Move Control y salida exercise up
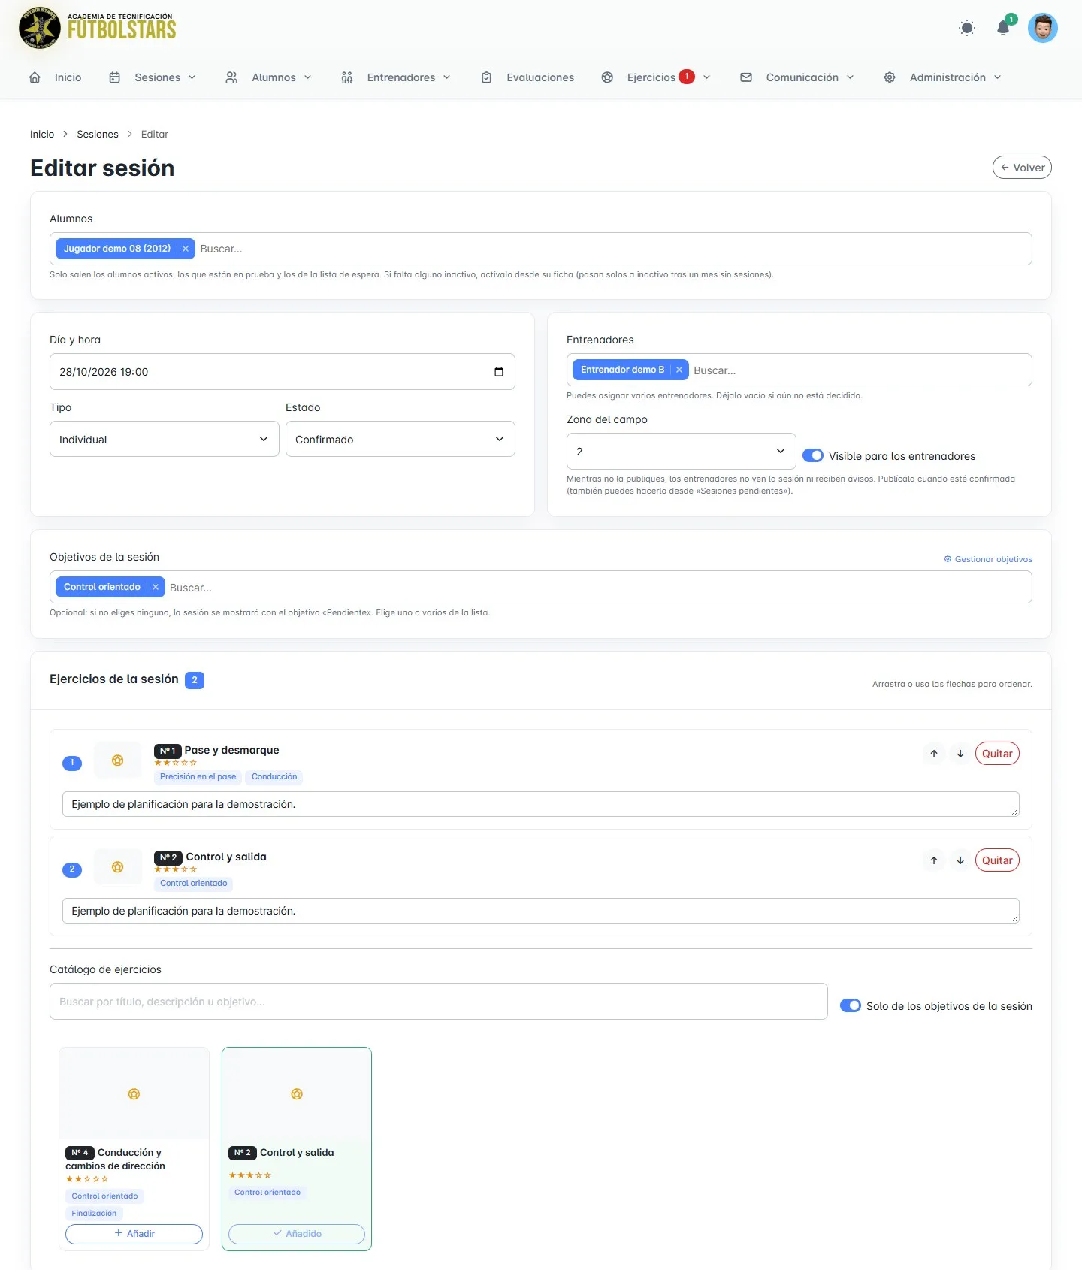This screenshot has height=1270, width=1082. point(934,860)
